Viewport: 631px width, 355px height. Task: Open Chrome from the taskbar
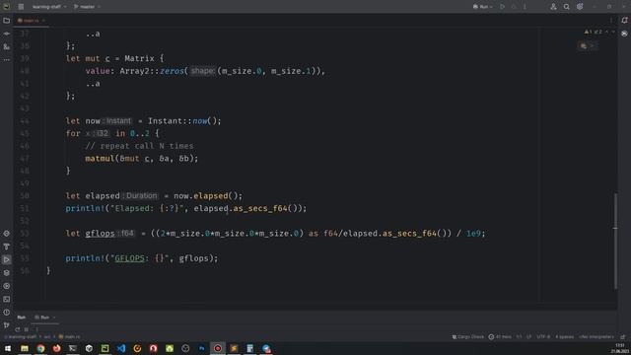coord(40,348)
